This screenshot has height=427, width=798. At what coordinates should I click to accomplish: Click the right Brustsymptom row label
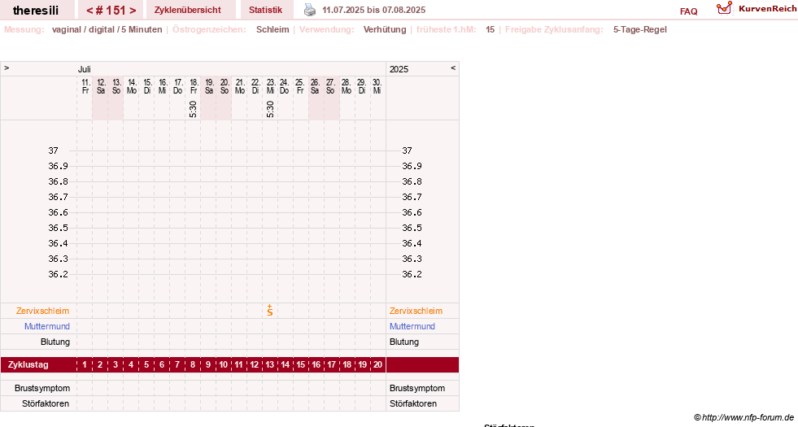417,388
